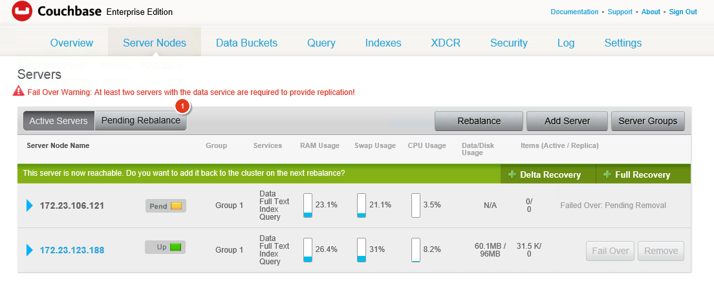Click the 31% swap usage bar
This screenshot has height=305, width=714.
(x=362, y=250)
